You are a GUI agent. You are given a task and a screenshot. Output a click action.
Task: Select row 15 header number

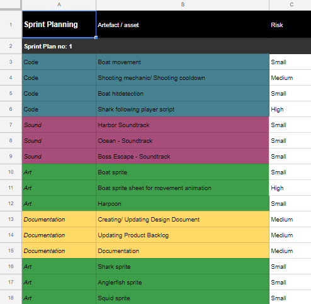point(11,251)
